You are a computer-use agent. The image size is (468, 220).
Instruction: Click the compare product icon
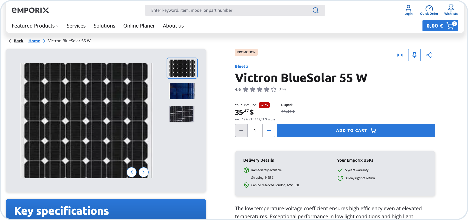(400, 55)
